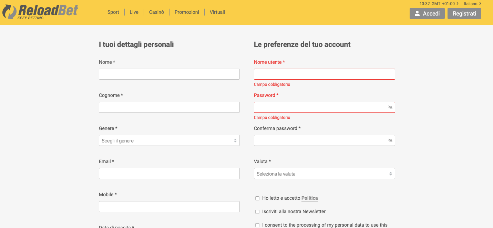Focus the Nome utente field
The height and width of the screenshot is (228, 493).
(325, 74)
